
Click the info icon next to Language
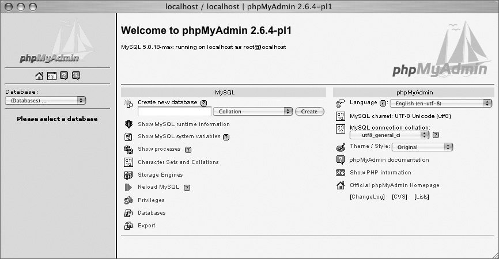tap(383, 103)
